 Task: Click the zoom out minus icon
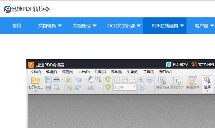point(149,79)
